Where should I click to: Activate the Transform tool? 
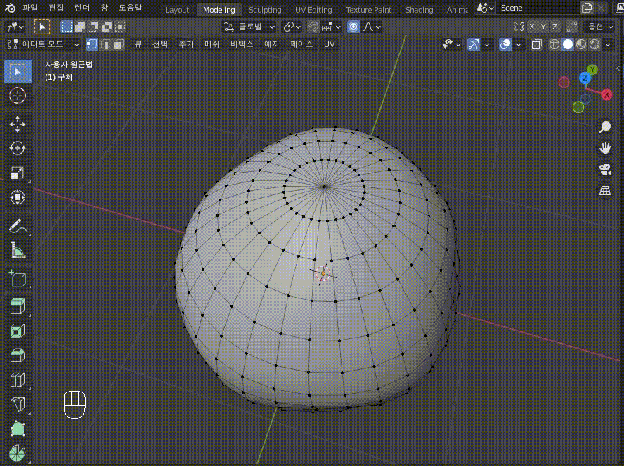click(18, 197)
